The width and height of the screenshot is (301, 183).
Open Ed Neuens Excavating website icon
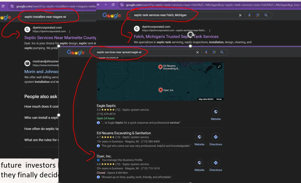pyautogui.click(x=199, y=137)
